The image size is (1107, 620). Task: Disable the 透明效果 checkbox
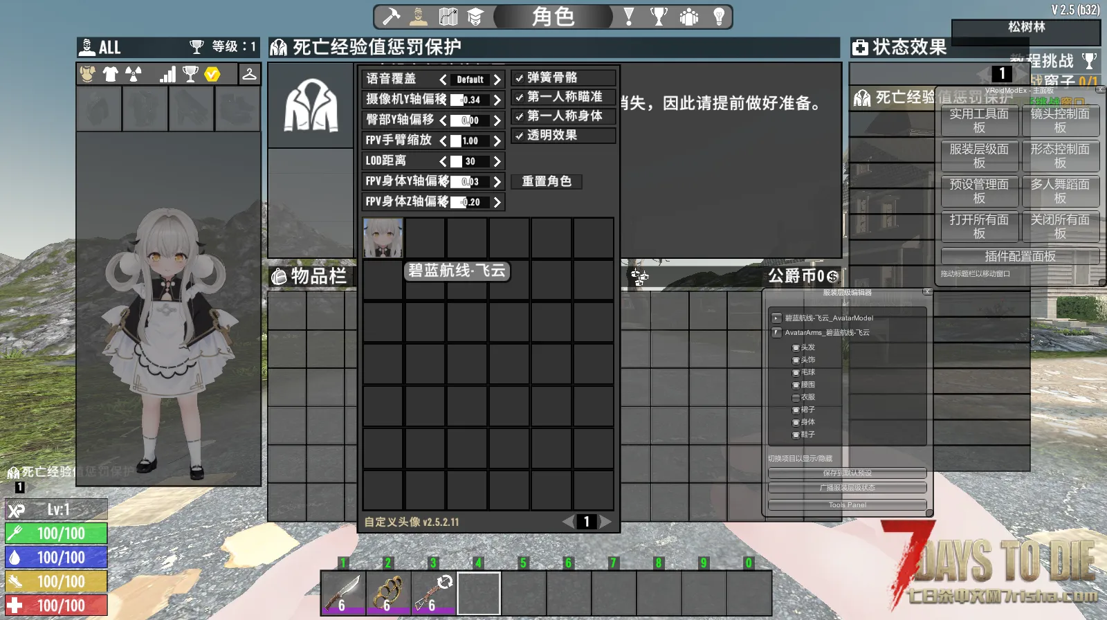pos(520,136)
